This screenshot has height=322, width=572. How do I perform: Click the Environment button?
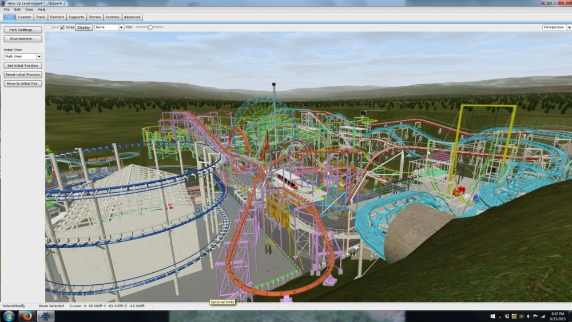pyautogui.click(x=23, y=39)
